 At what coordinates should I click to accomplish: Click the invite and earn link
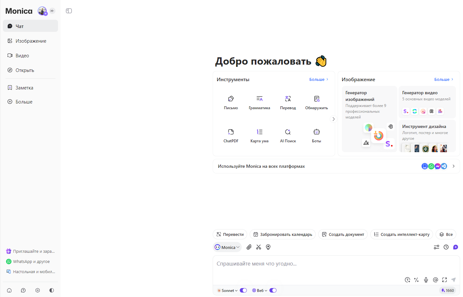pos(31,251)
